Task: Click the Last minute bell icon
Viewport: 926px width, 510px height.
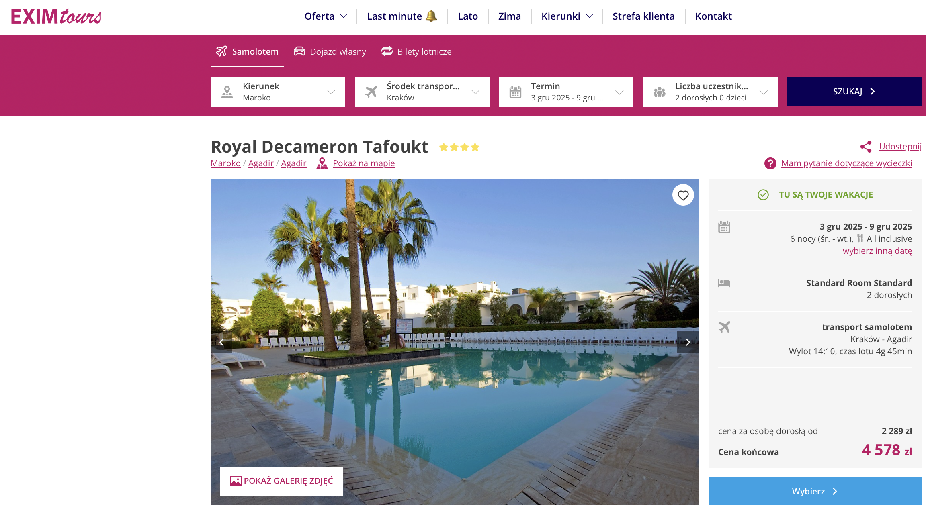Action: (x=431, y=16)
